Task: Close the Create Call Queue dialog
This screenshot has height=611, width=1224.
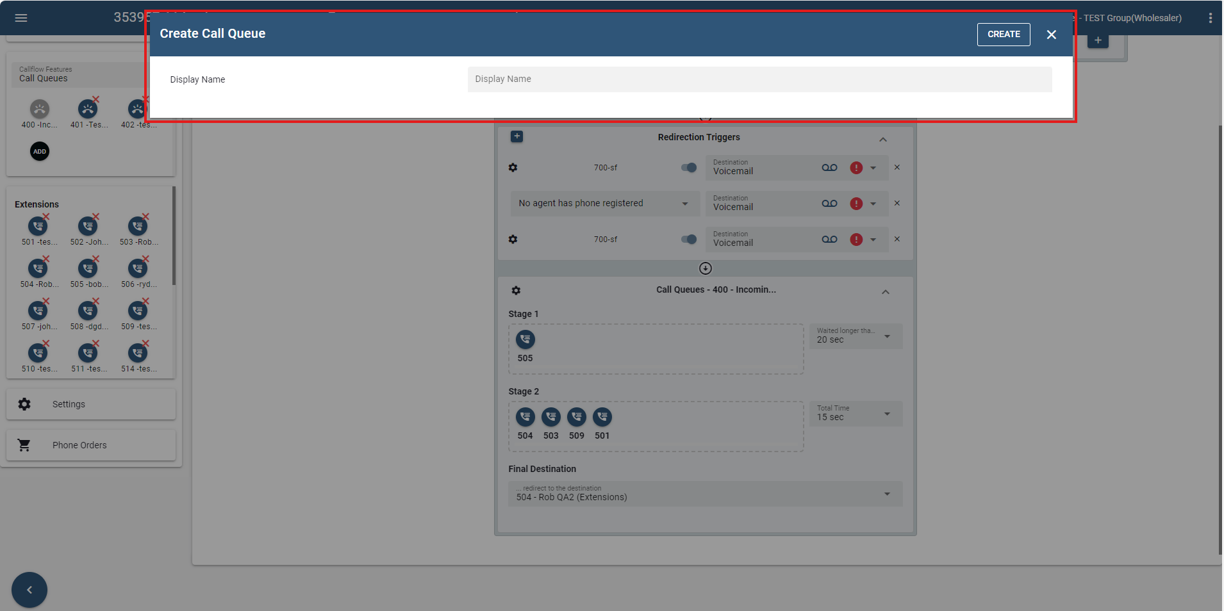Action: click(x=1051, y=35)
